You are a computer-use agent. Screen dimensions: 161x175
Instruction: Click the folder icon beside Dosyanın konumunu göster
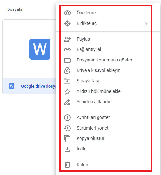coord(67,60)
